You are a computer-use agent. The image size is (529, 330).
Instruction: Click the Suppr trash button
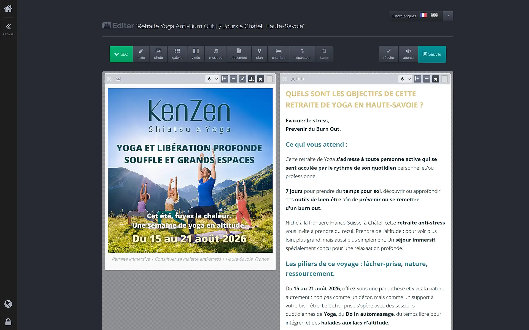[324, 54]
